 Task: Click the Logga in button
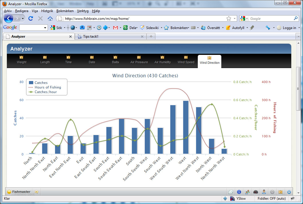click(x=287, y=28)
